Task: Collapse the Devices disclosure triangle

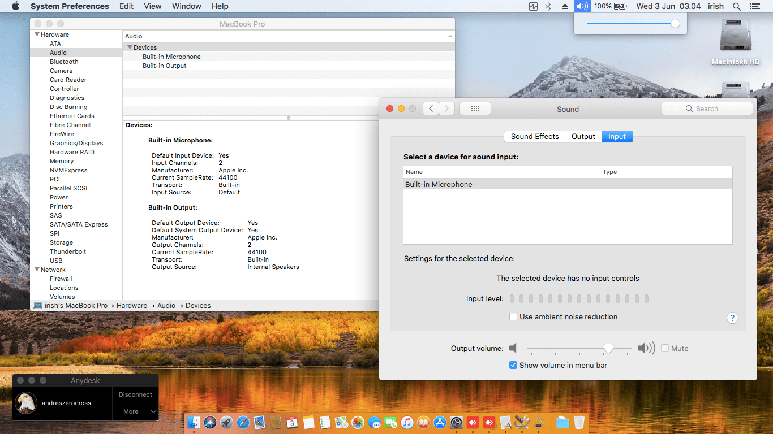Action: [x=130, y=47]
